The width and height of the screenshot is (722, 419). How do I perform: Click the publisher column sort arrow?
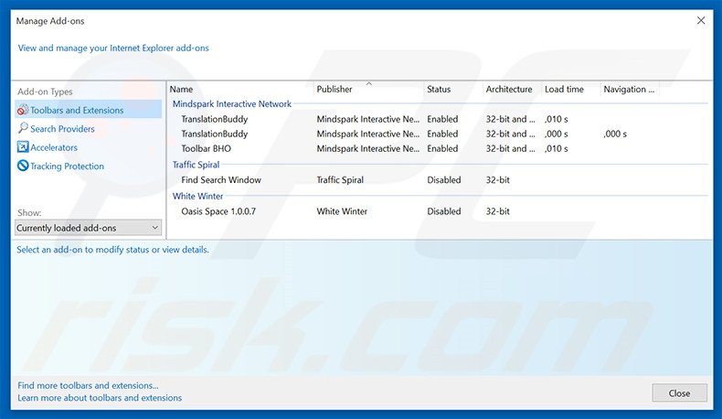pos(369,83)
